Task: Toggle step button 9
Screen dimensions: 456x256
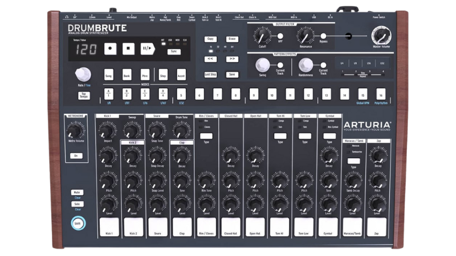Action: [254, 94]
